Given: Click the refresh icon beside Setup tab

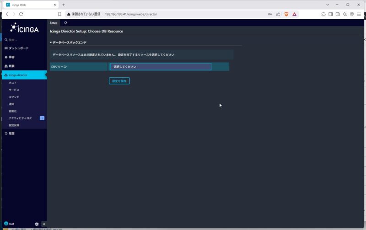Looking at the screenshot, I should click(65, 22).
